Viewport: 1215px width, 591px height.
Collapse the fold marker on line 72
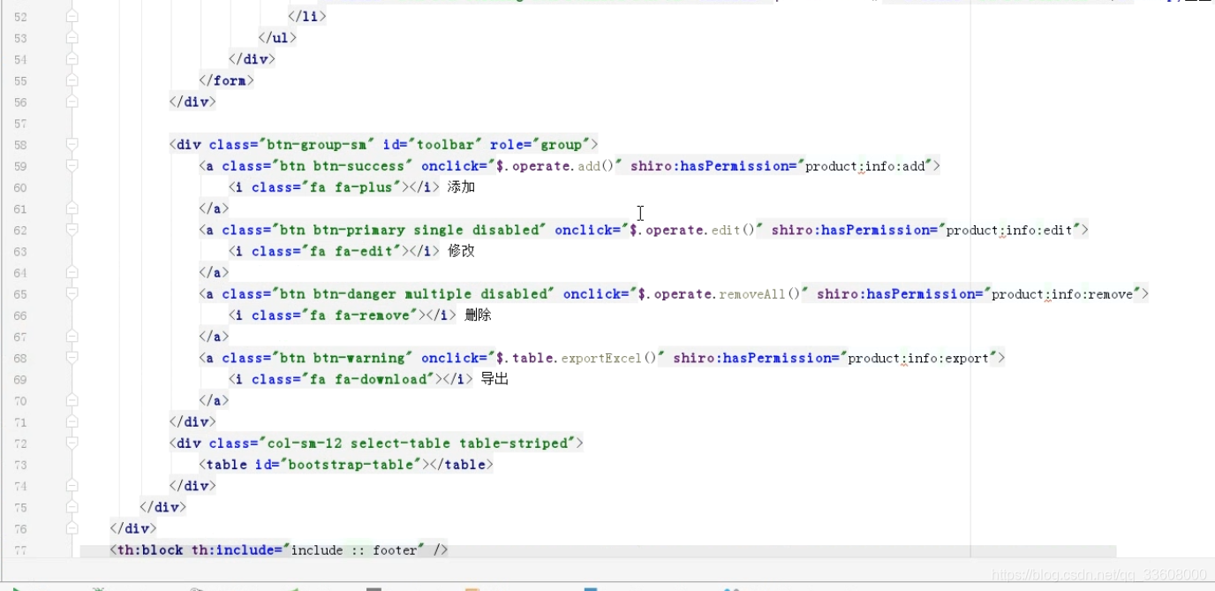point(72,443)
